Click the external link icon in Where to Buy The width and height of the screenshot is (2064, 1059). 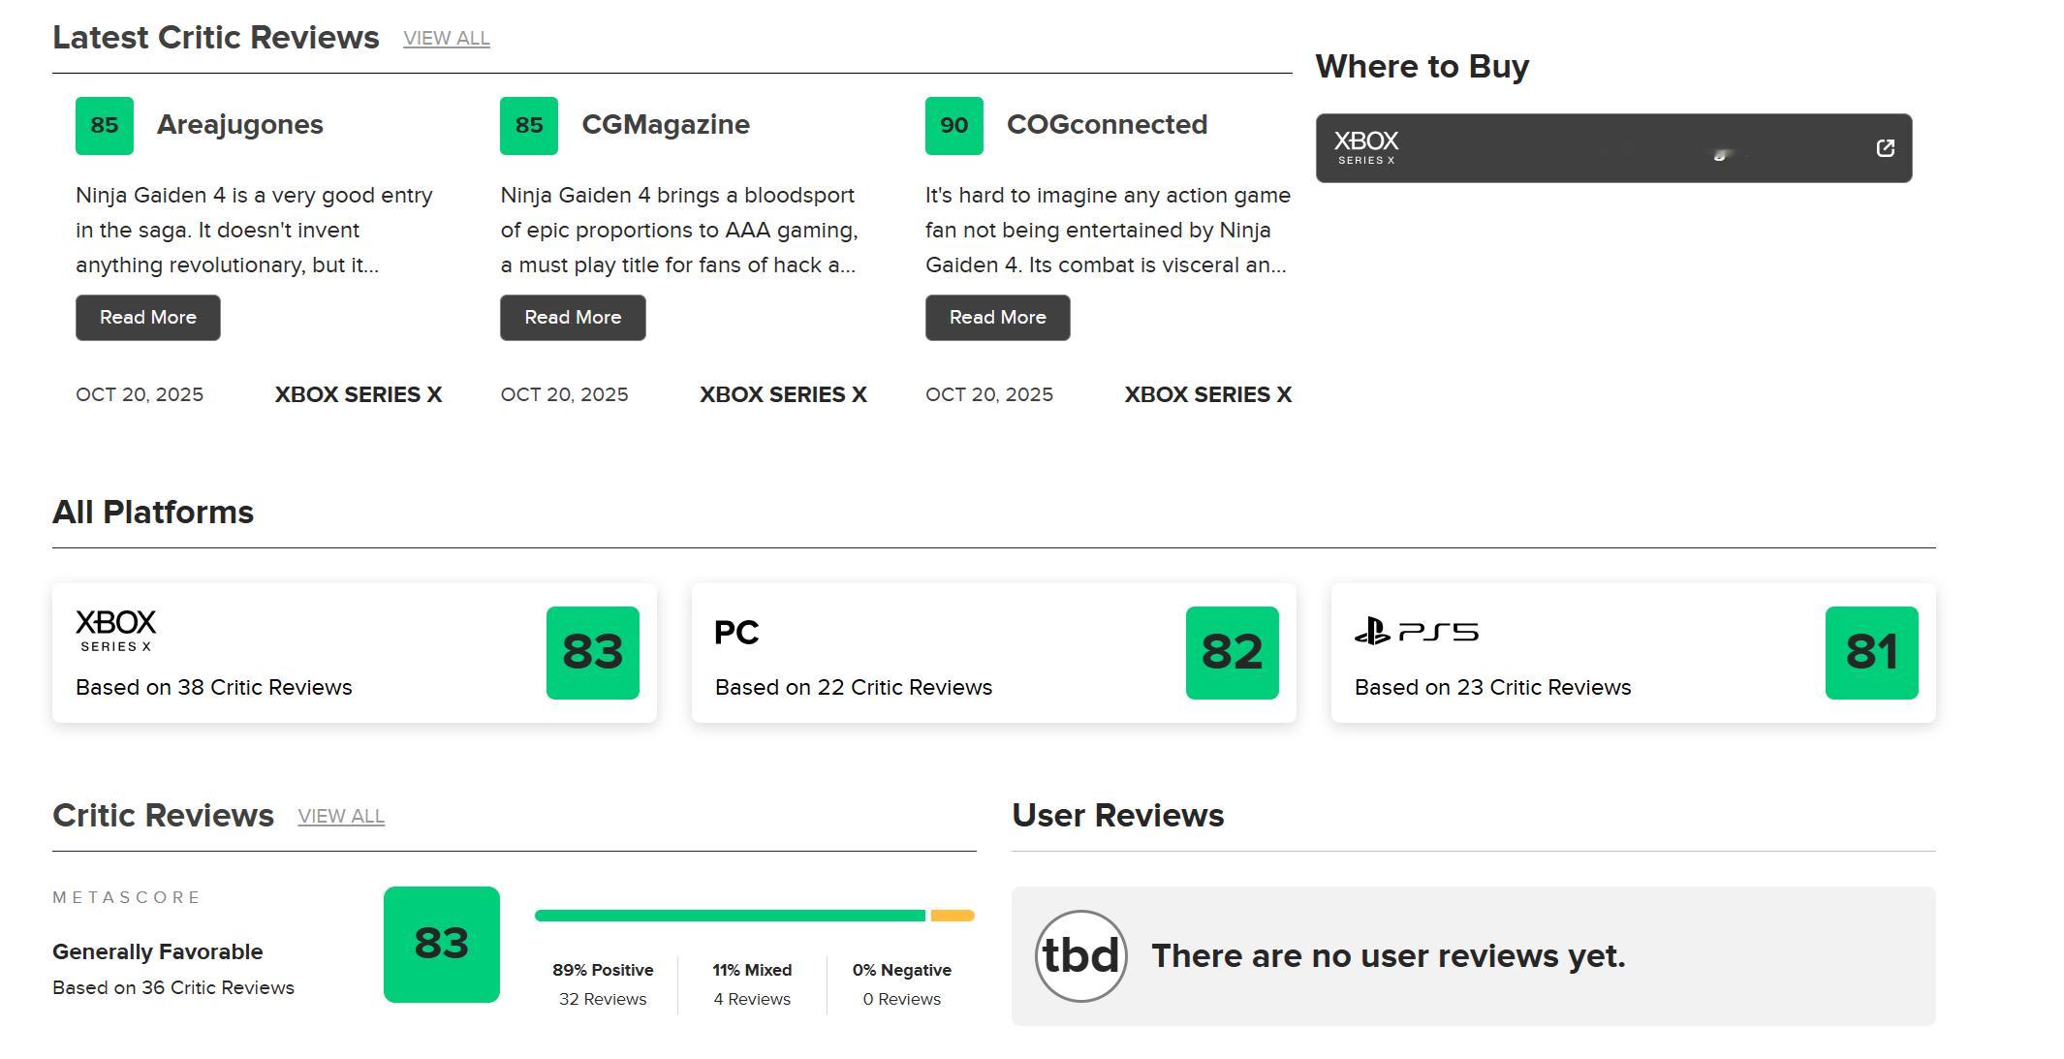tap(1885, 148)
